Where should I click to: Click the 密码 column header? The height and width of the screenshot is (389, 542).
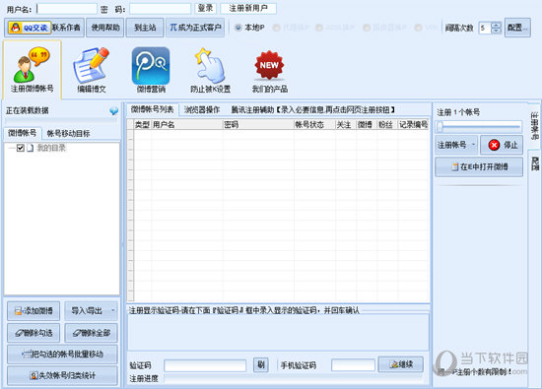(258, 125)
